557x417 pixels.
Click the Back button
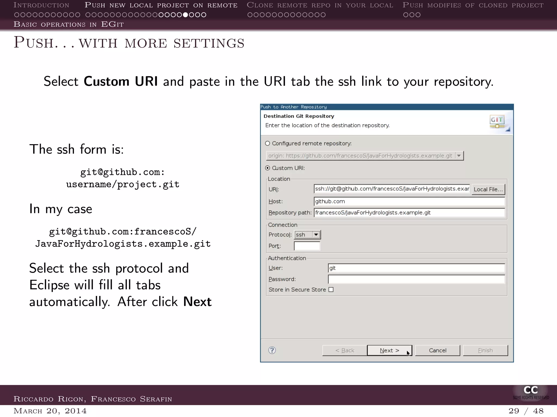[345, 350]
